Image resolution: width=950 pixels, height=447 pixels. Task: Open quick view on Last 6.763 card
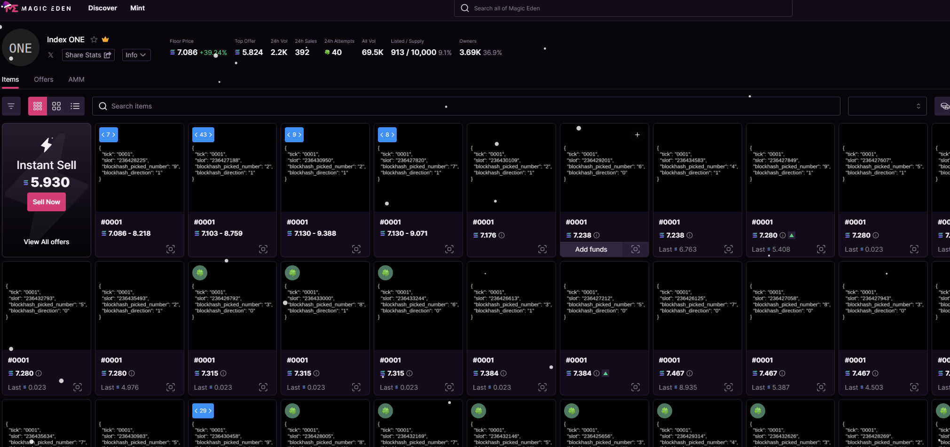729,249
